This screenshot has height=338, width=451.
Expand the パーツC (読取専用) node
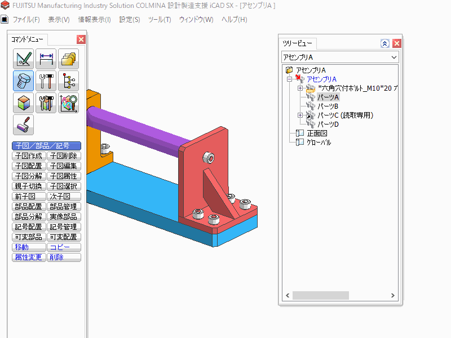tap(300, 115)
